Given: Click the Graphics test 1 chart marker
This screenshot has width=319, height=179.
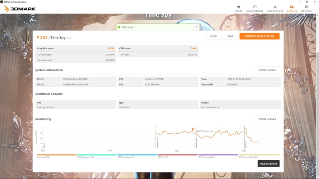Looking at the screenshot, I should [x=157, y=142].
